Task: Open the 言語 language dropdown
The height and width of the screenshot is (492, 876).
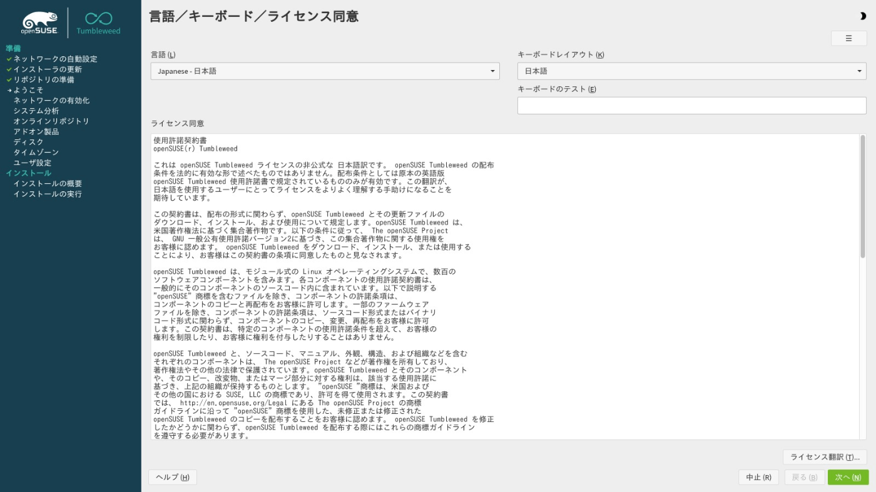Action: click(325, 71)
